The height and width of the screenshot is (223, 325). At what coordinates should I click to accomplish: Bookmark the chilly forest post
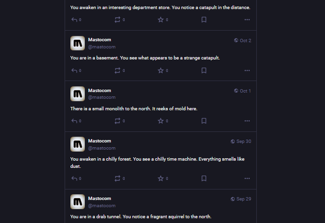click(x=204, y=178)
